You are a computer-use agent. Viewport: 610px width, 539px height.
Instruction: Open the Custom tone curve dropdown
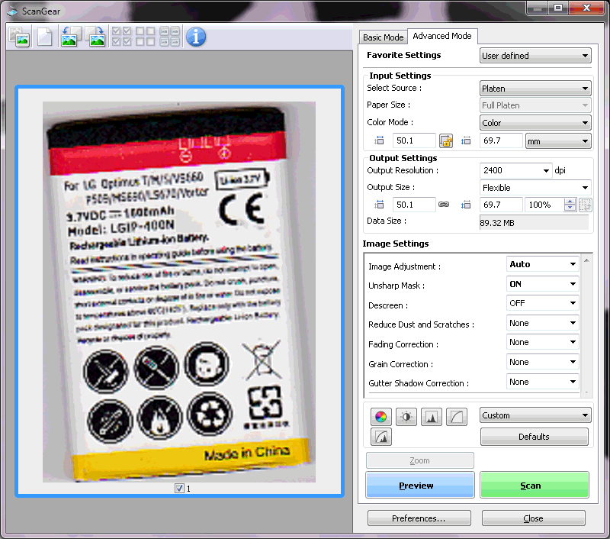click(x=535, y=415)
